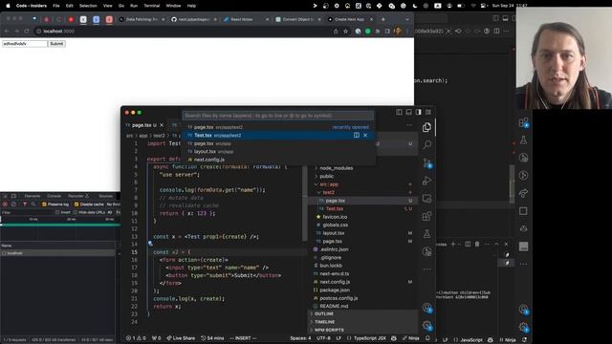Click the browser reload button
This screenshot has height=344, width=612.
click(x=27, y=32)
